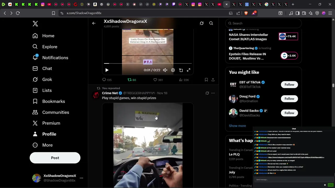Go to Home in sidebar
The image size is (335, 188).
[43, 36]
